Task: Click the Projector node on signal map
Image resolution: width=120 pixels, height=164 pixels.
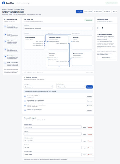Action: click(82, 42)
